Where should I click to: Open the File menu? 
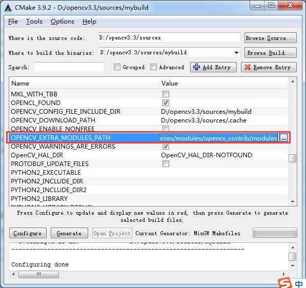click(x=13, y=22)
